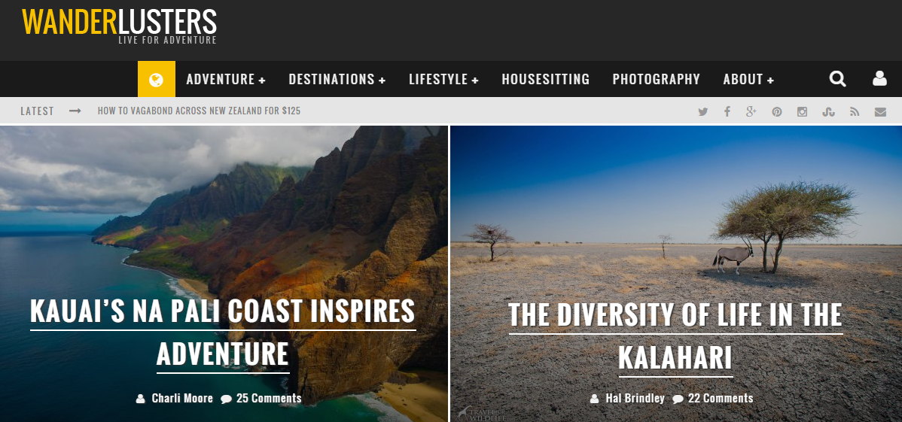Click the Google Plus icon

coord(751,111)
